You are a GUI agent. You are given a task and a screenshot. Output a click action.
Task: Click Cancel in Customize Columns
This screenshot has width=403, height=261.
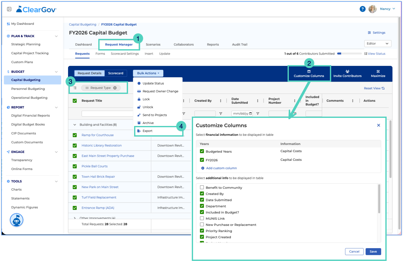354,252
